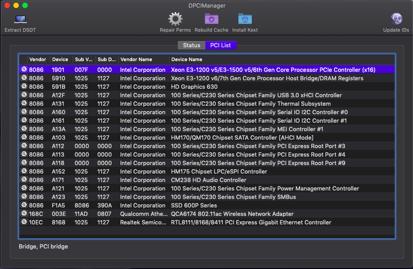Image resolution: width=413 pixels, height=269 pixels.
Task: Click lookup icon for Xeon PCIe Controller row
Action: [24, 69]
